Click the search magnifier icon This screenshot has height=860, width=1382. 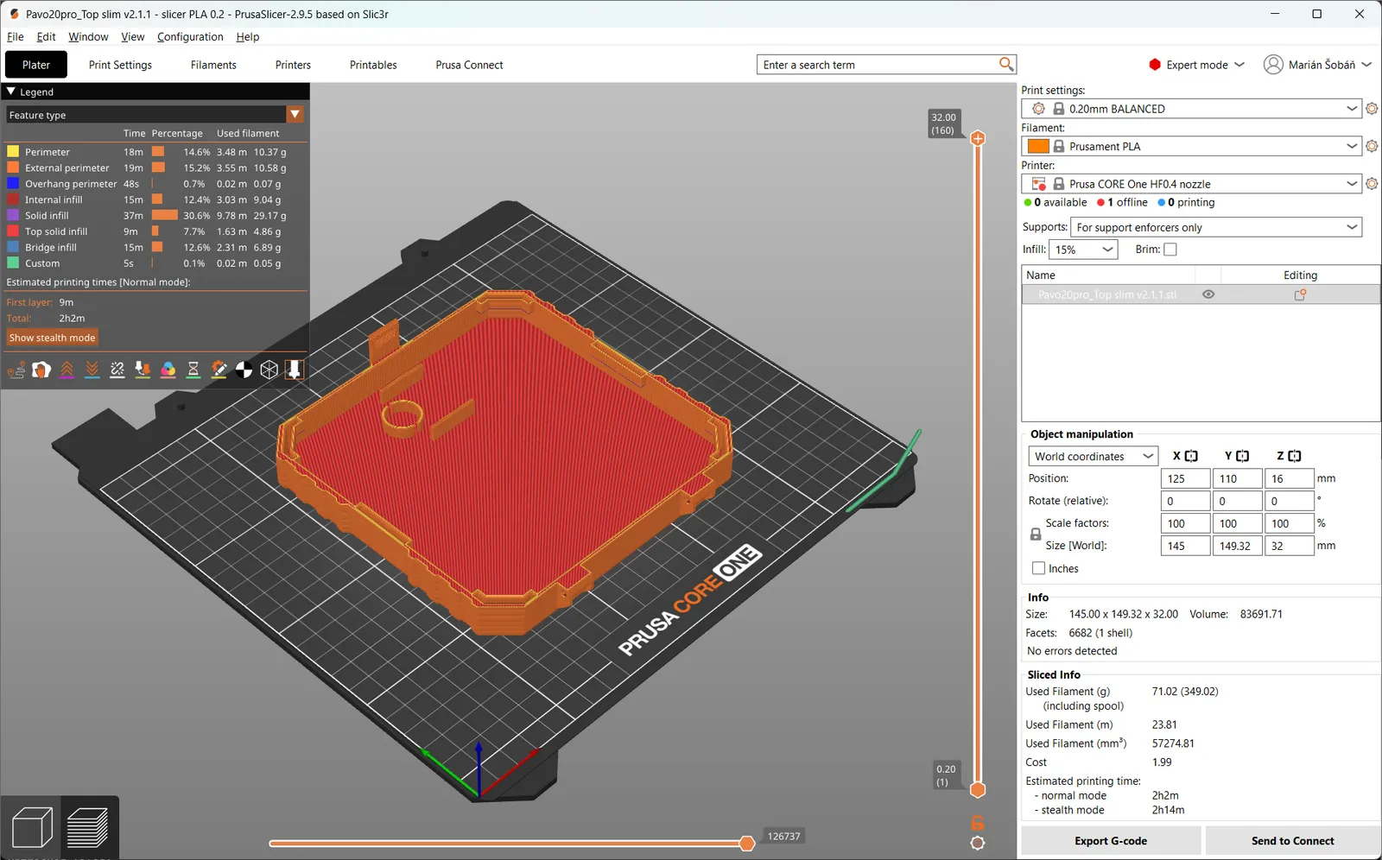tap(1006, 64)
